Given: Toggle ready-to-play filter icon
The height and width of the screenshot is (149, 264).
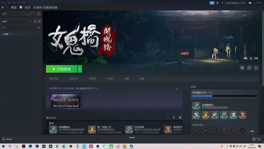Looking at the screenshot, I should (39, 21).
